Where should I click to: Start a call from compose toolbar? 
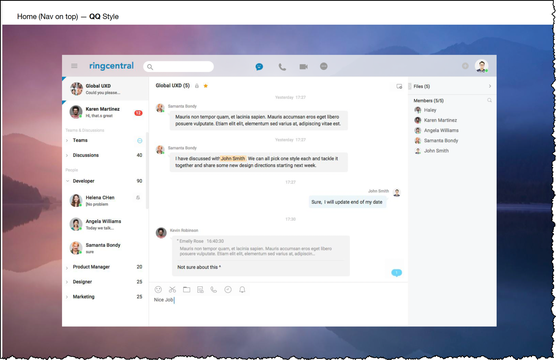(x=214, y=289)
